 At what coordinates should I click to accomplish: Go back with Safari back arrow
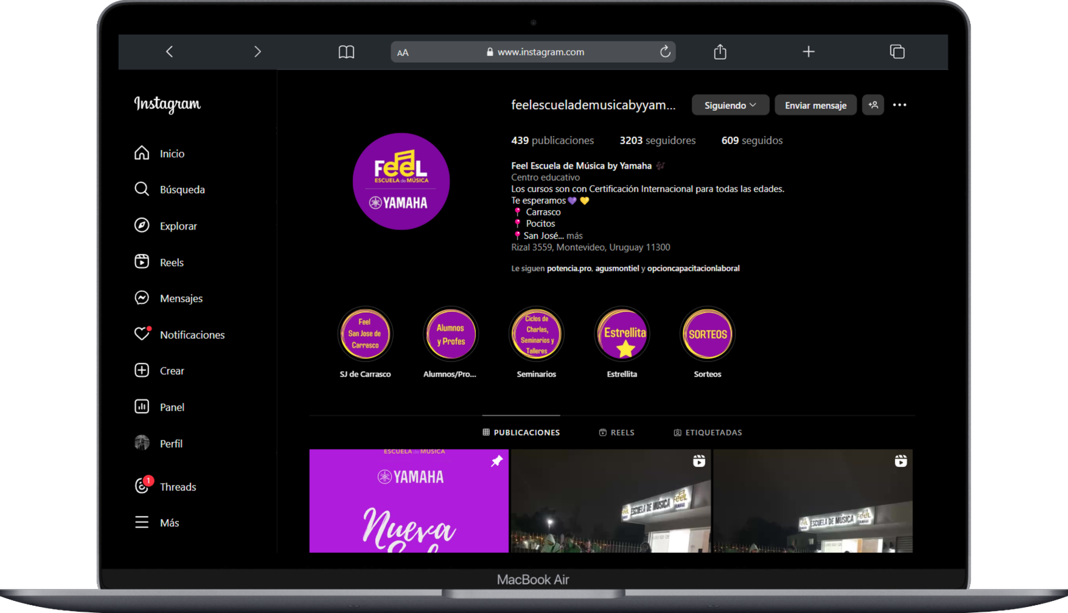pos(170,51)
